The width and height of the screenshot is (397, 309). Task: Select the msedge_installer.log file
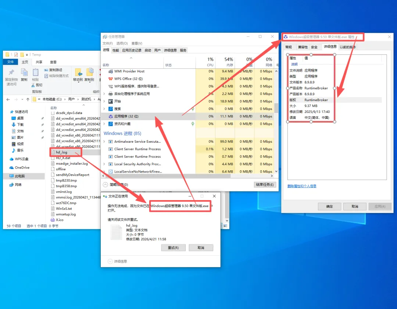coord(69,164)
